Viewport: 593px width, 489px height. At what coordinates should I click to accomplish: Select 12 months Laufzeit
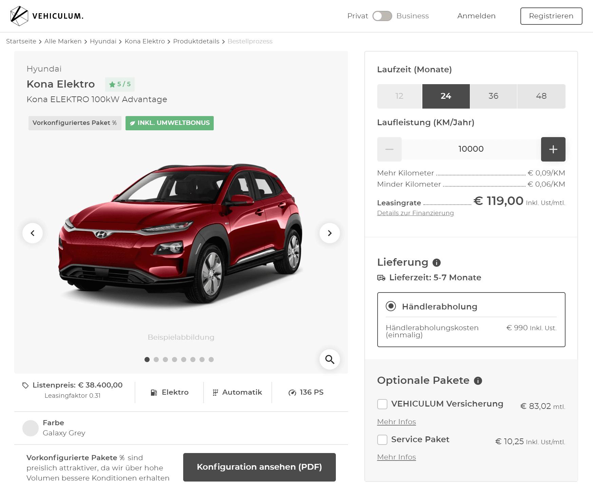coord(399,96)
